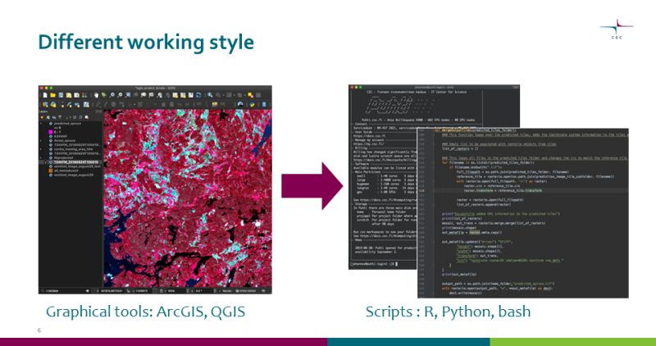Click the coordinate field in status bar
Viewport: 656px width, 346px height.
pyautogui.click(x=112, y=291)
